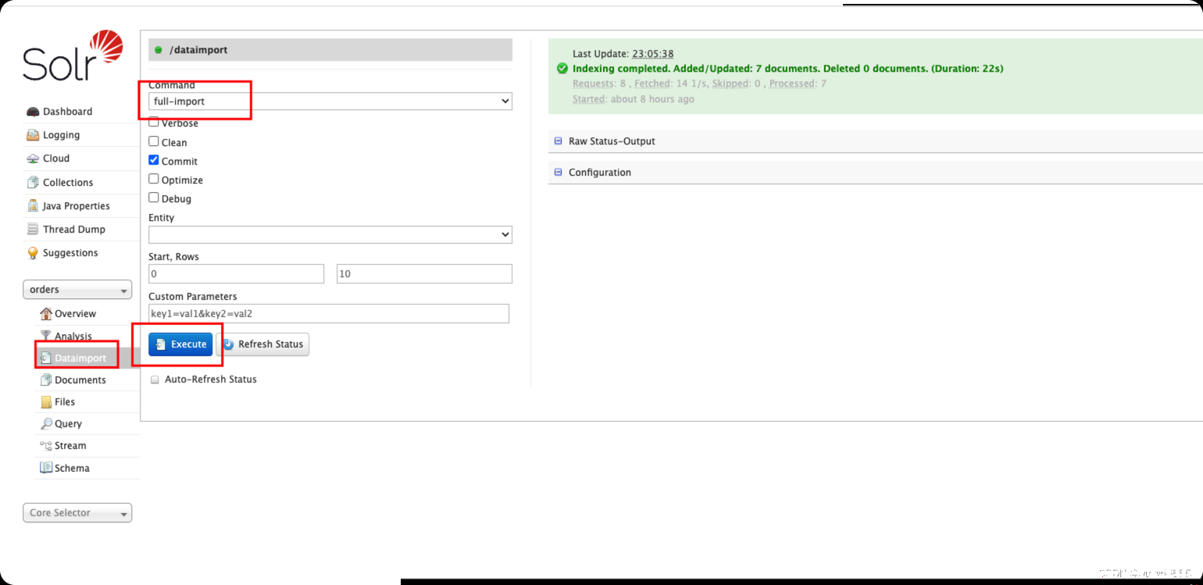Viewport: 1203px width, 585px height.
Task: Enable the Clean checkbox
Action: pos(154,141)
